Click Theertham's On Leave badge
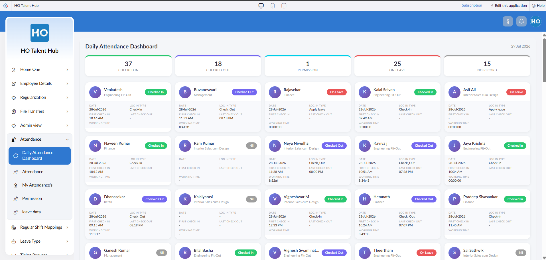 [427, 253]
